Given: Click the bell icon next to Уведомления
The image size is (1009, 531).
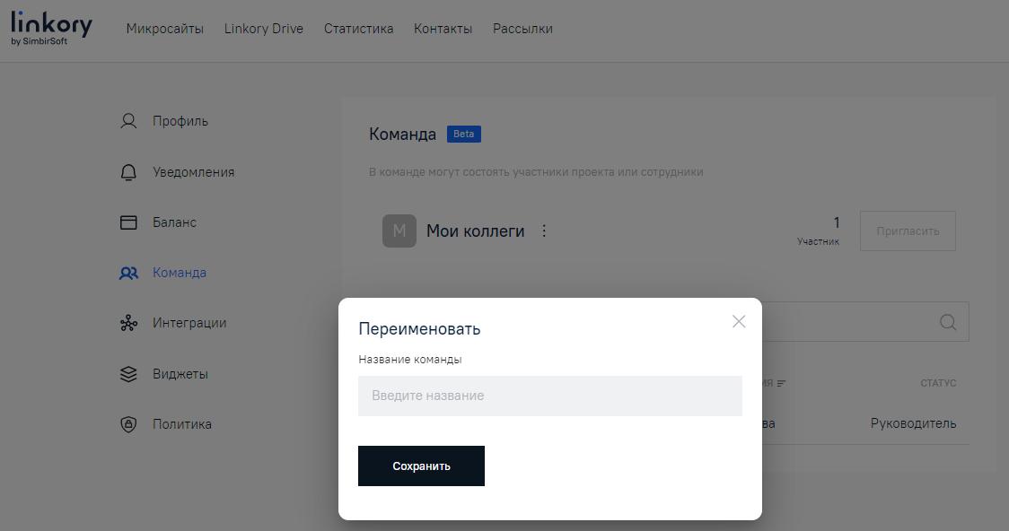Looking at the screenshot, I should 127,170.
